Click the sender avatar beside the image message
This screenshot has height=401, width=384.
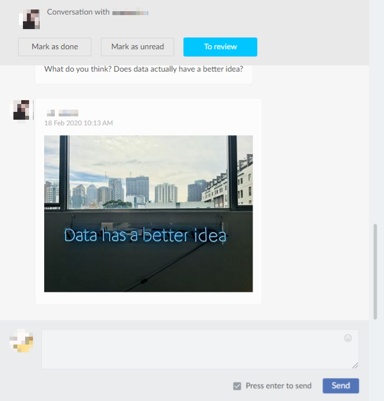tap(21, 110)
